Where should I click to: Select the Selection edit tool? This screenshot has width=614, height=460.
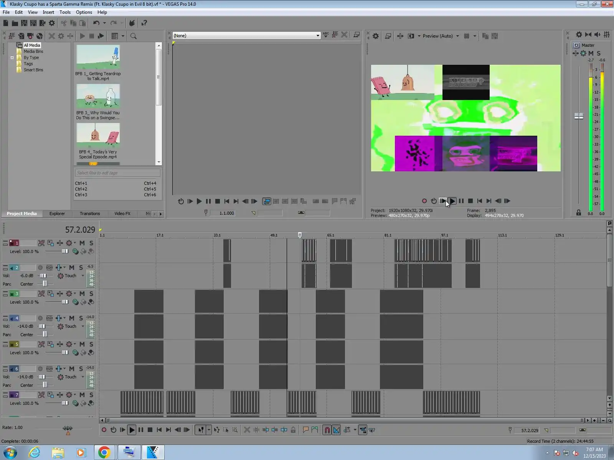click(x=226, y=430)
